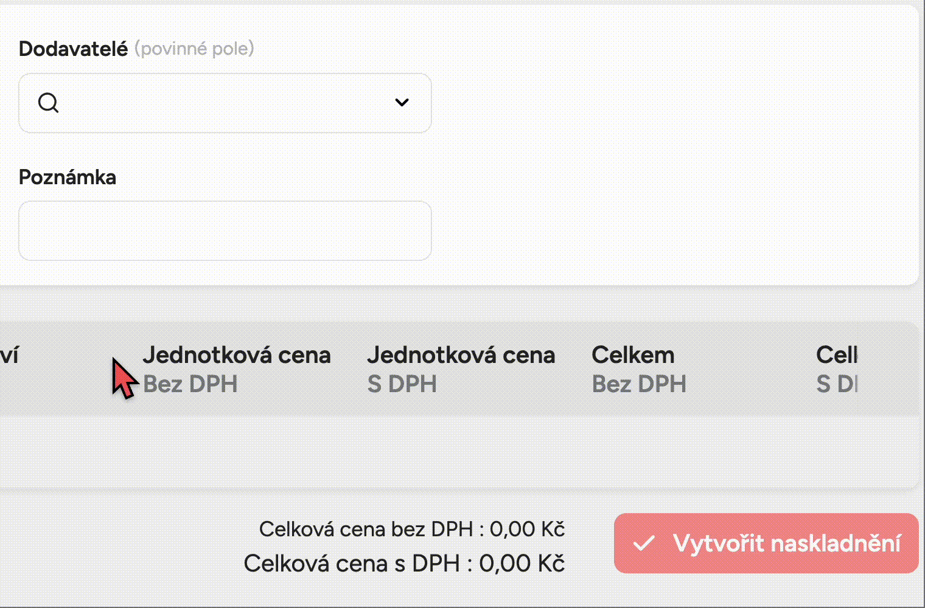Click the Poznámka field label

coord(68,177)
